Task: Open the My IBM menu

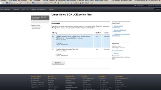Action: 51,9
